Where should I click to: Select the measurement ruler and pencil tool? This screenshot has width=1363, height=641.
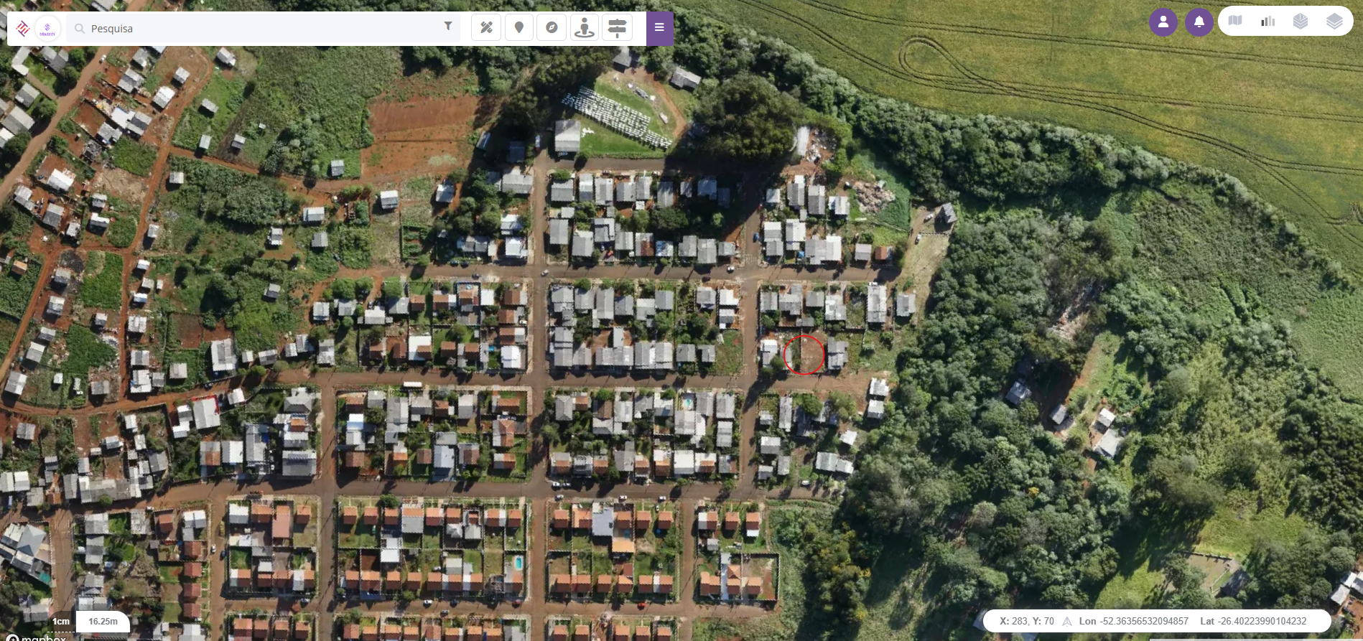click(x=486, y=28)
